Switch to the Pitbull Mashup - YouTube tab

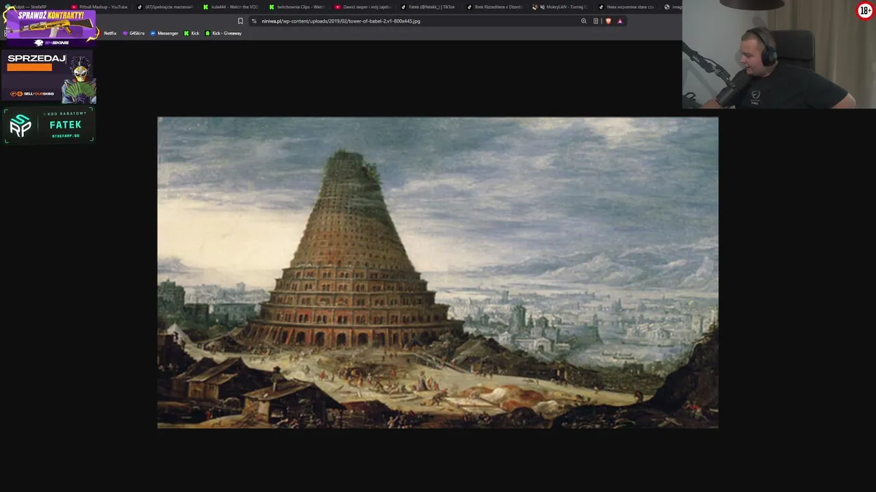99,7
